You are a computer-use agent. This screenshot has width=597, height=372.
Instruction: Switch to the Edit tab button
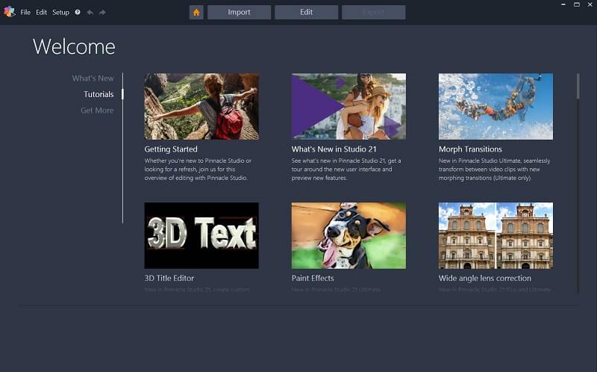(306, 12)
